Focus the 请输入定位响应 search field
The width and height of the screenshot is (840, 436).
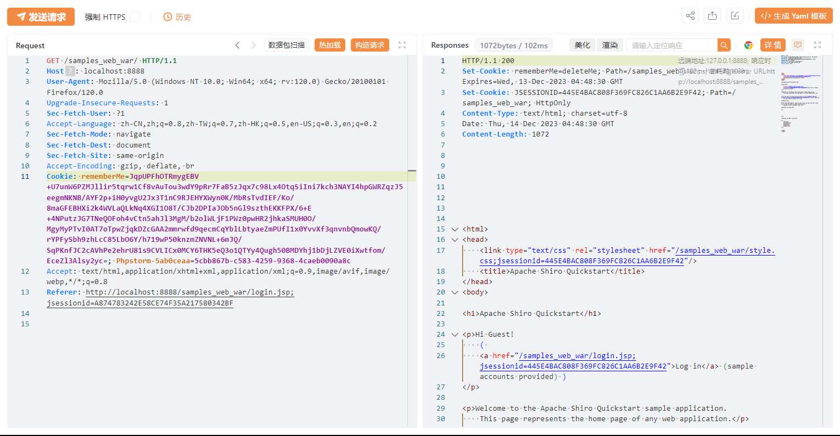click(x=672, y=45)
